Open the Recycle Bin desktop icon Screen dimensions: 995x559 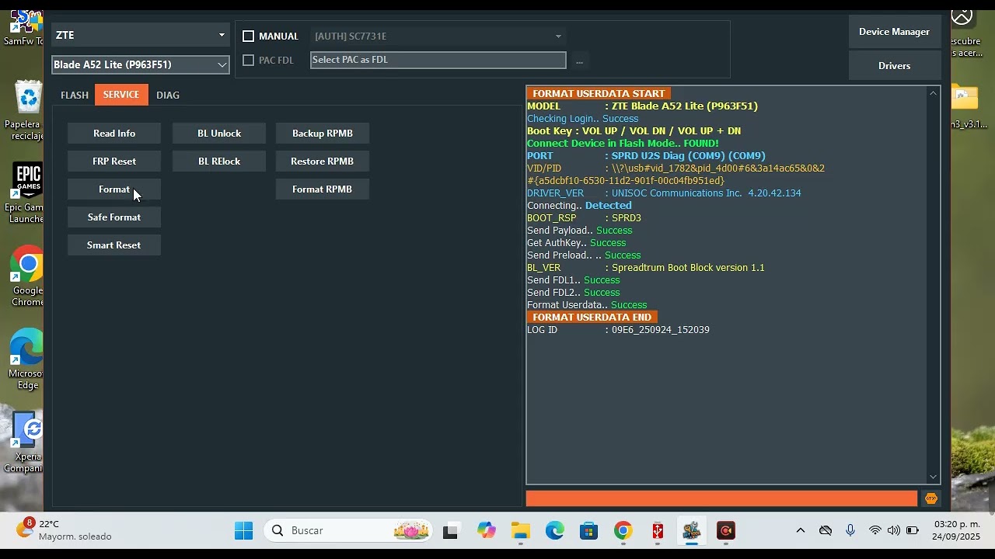(x=28, y=110)
